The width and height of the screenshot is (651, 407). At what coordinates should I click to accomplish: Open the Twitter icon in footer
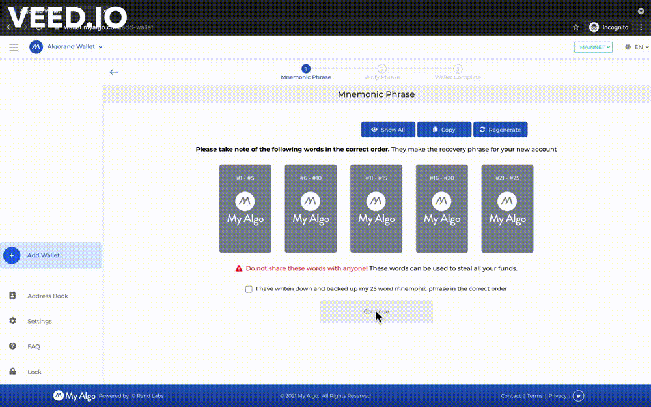[x=578, y=396]
